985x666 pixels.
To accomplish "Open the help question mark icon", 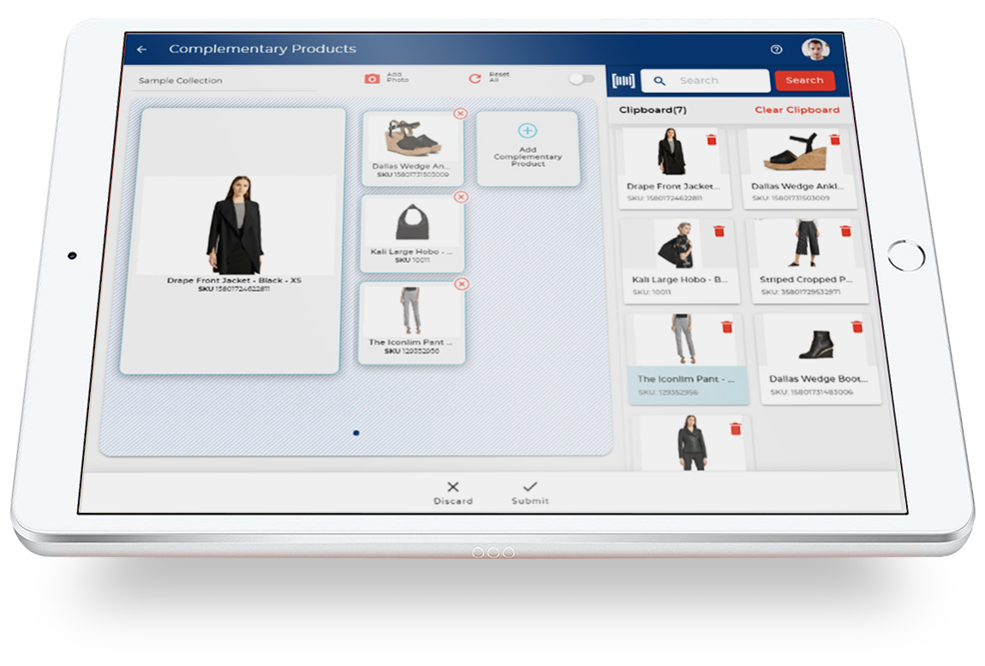I will tap(777, 50).
